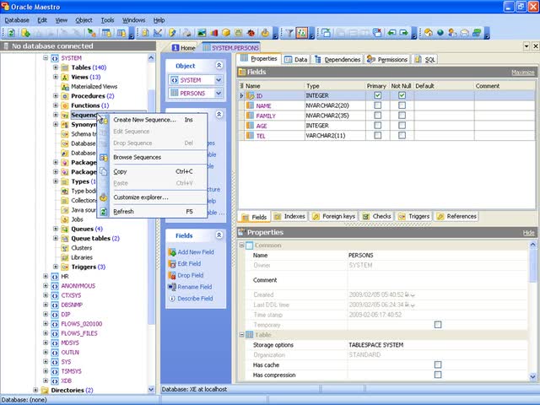Image resolution: width=540 pixels, height=405 pixels.
Task: Click the Describe Field info icon
Action: [x=172, y=299]
